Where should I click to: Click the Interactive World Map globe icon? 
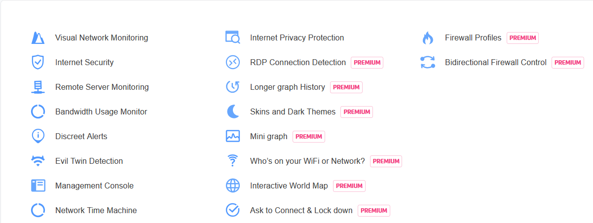tap(232, 186)
